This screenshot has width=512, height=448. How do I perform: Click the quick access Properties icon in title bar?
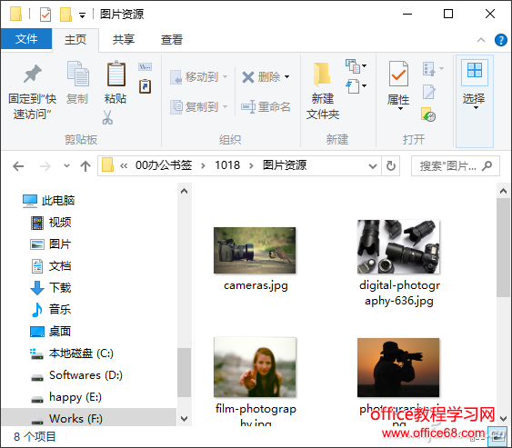45,15
